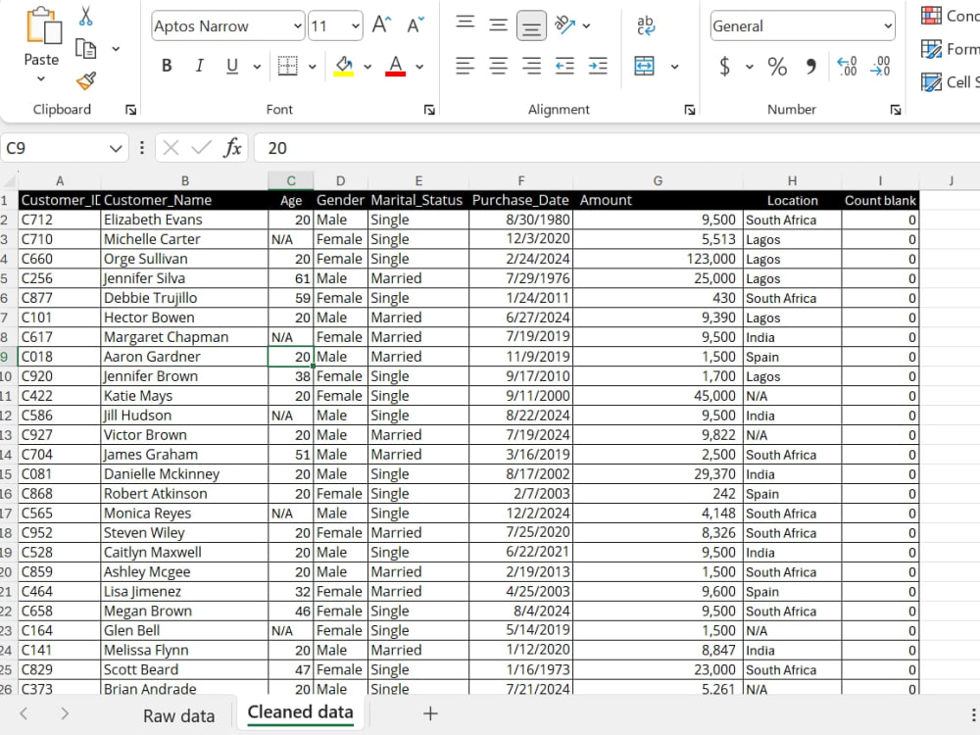Expand the Underline style arrow
980x735 pixels.
point(257,67)
